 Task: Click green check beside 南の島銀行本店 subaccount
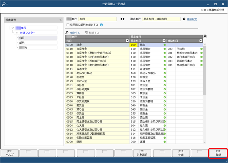[x=202, y=65]
